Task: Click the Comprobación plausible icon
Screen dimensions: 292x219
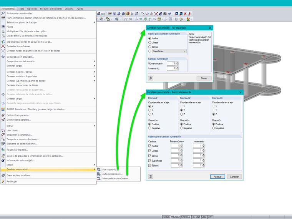Action: 3,57
